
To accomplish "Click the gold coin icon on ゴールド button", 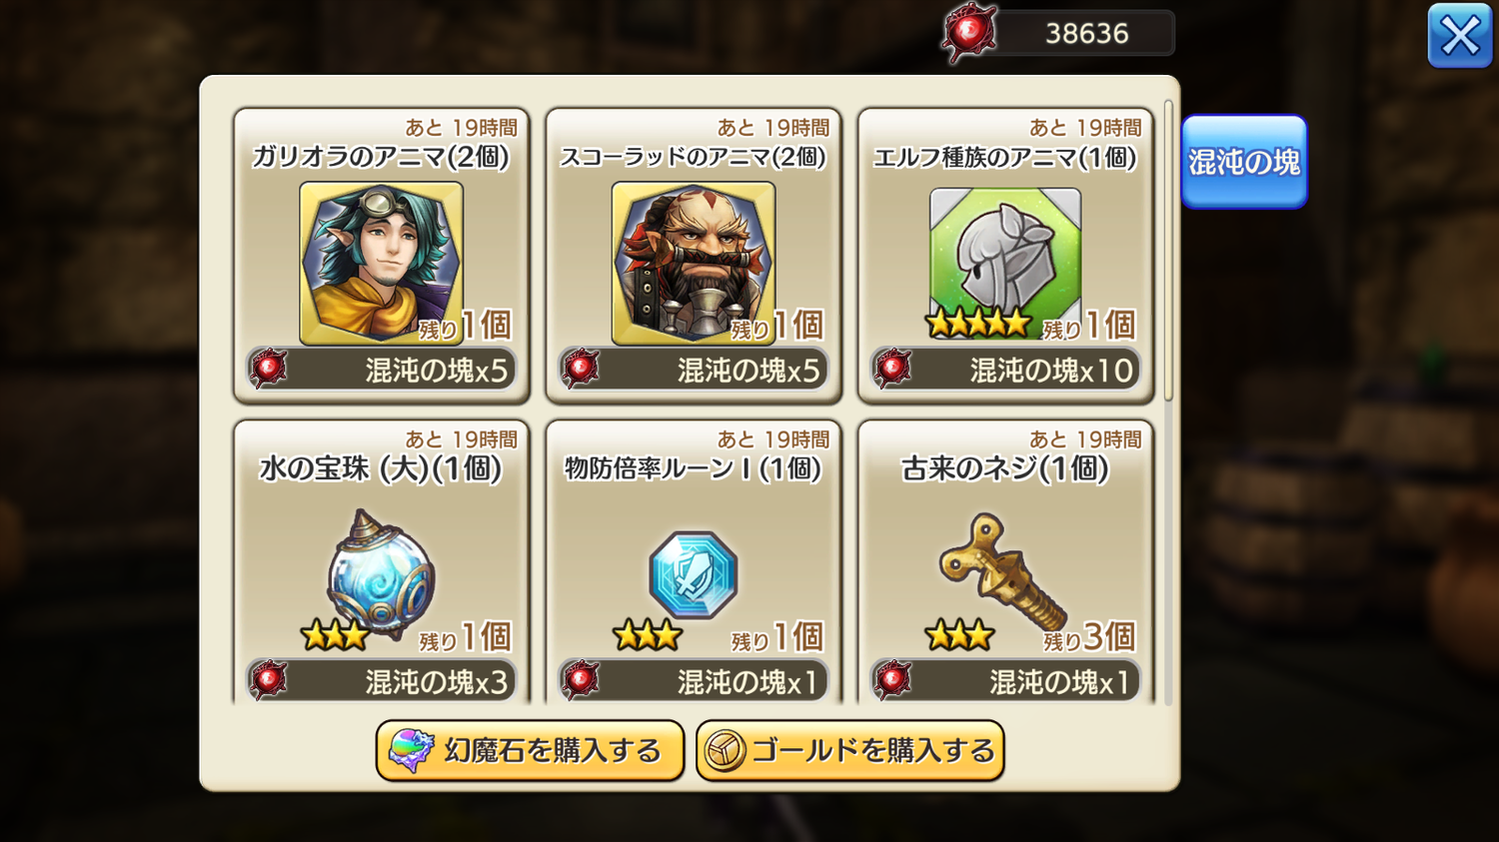I will coord(725,751).
